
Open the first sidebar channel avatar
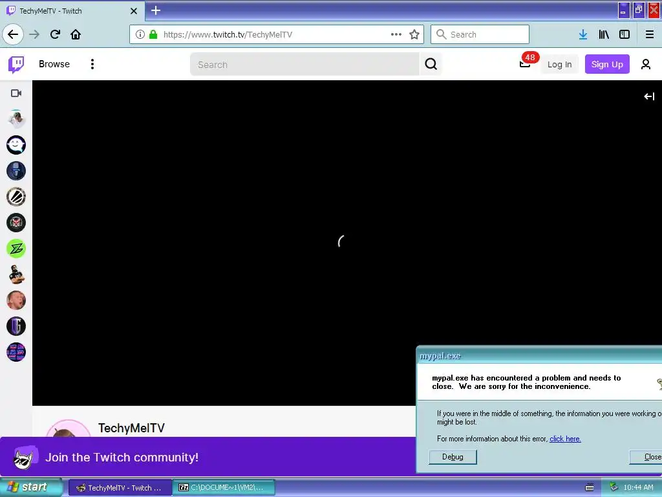[x=16, y=119]
